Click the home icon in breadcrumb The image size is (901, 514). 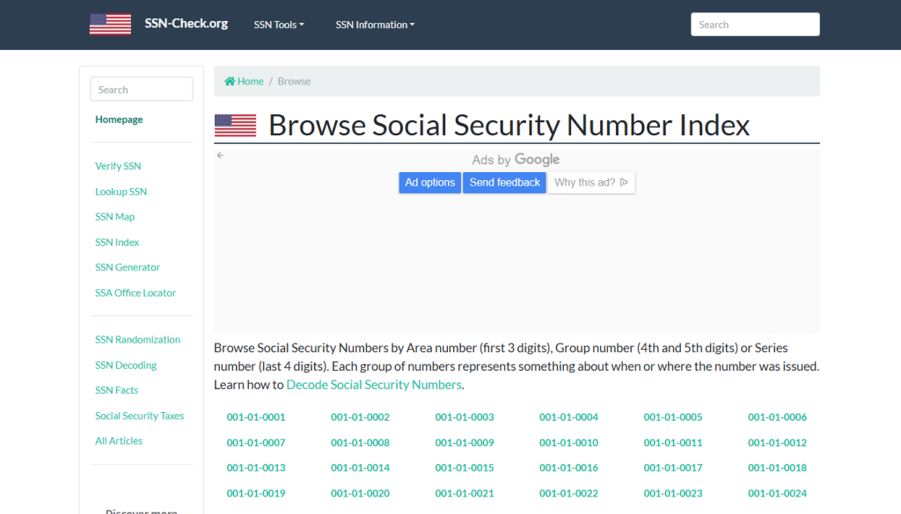[230, 81]
